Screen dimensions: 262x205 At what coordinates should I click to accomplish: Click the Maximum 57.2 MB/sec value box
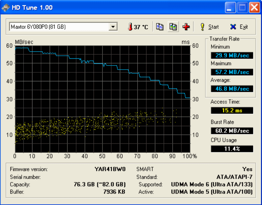232,72
